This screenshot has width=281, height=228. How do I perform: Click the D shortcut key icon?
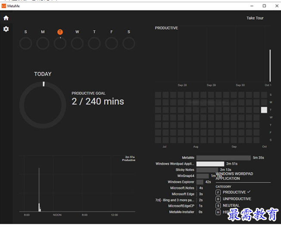coord(218,199)
